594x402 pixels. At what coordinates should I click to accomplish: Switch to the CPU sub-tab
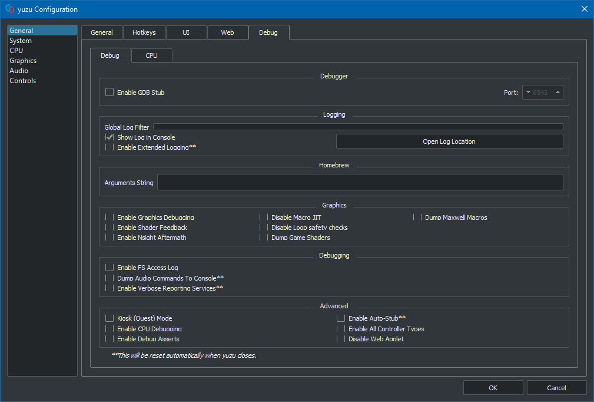coord(151,55)
